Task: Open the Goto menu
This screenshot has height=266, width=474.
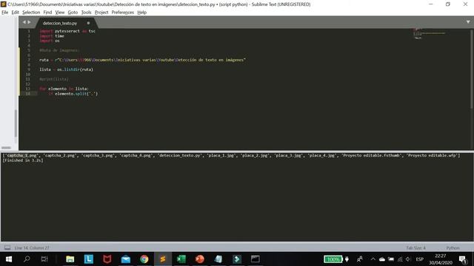Action: click(x=73, y=13)
